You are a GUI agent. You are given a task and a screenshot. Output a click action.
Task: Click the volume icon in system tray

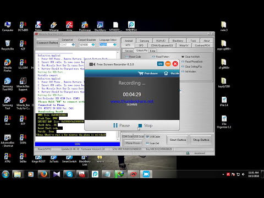pos(243,174)
